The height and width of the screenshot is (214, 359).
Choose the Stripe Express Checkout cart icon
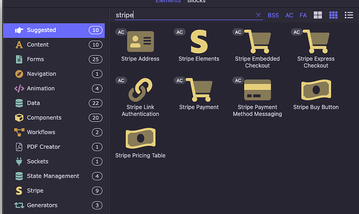(x=316, y=42)
